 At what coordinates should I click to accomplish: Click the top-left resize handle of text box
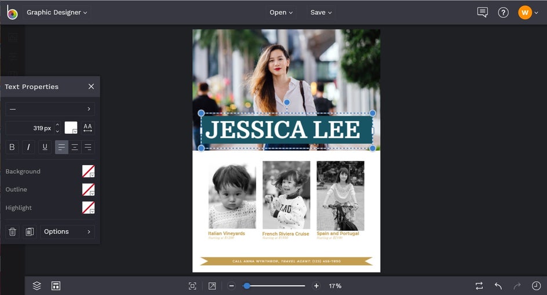tap(201, 113)
